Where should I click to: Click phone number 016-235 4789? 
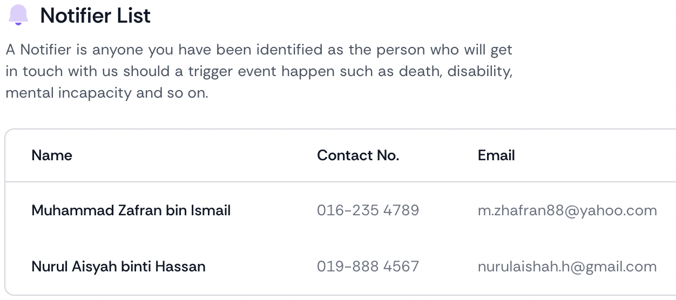[x=368, y=210]
